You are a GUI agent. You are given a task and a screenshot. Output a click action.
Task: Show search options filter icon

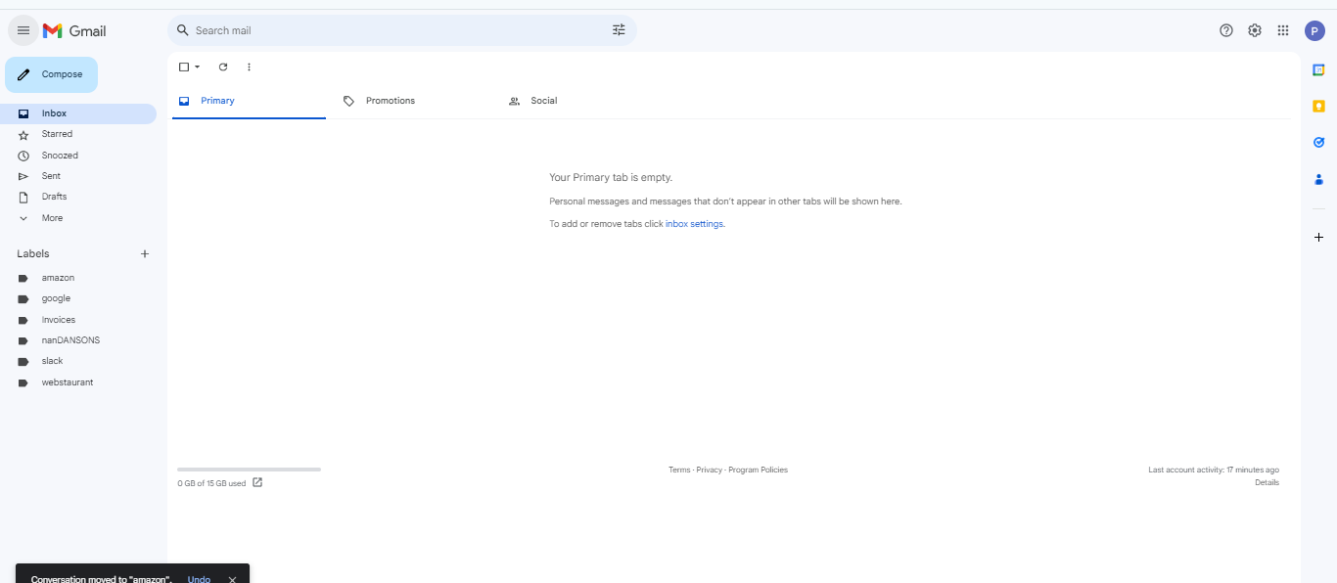click(619, 30)
